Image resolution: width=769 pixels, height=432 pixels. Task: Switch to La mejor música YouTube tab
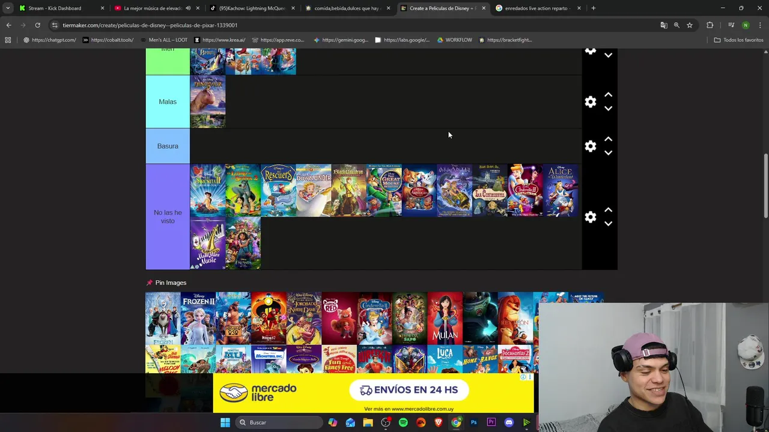153,8
